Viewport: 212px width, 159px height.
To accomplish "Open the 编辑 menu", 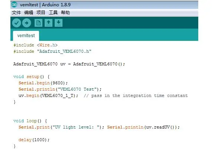I will (x=29, y=13).
